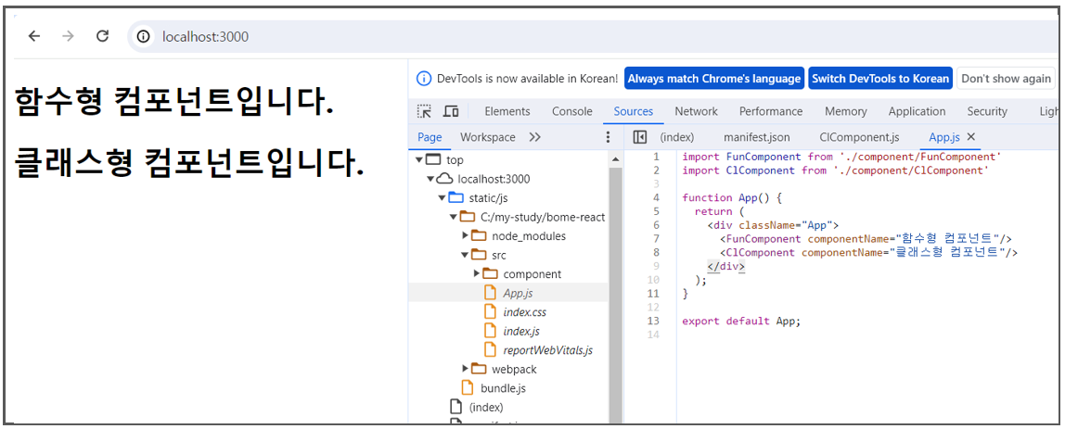Collapse the C:/my-study/bome-react folder arrow
This screenshot has height=429, width=1065.
click(x=453, y=217)
